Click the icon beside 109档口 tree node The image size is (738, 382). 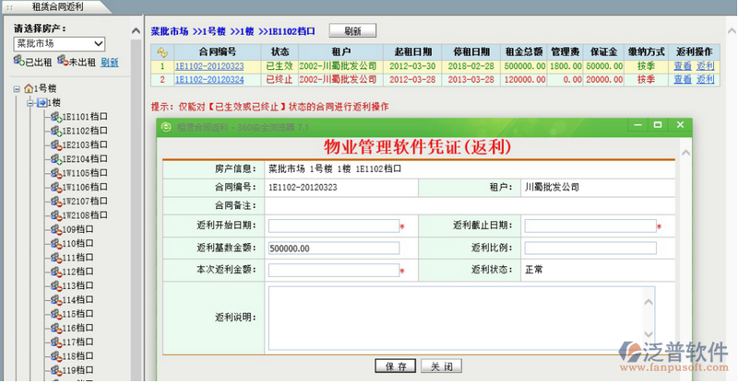[x=55, y=229]
